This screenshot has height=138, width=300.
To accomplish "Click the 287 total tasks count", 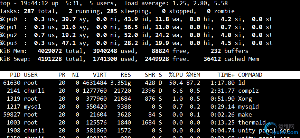I will tap(29, 11).
